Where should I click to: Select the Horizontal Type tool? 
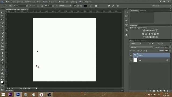(x=2, y=63)
